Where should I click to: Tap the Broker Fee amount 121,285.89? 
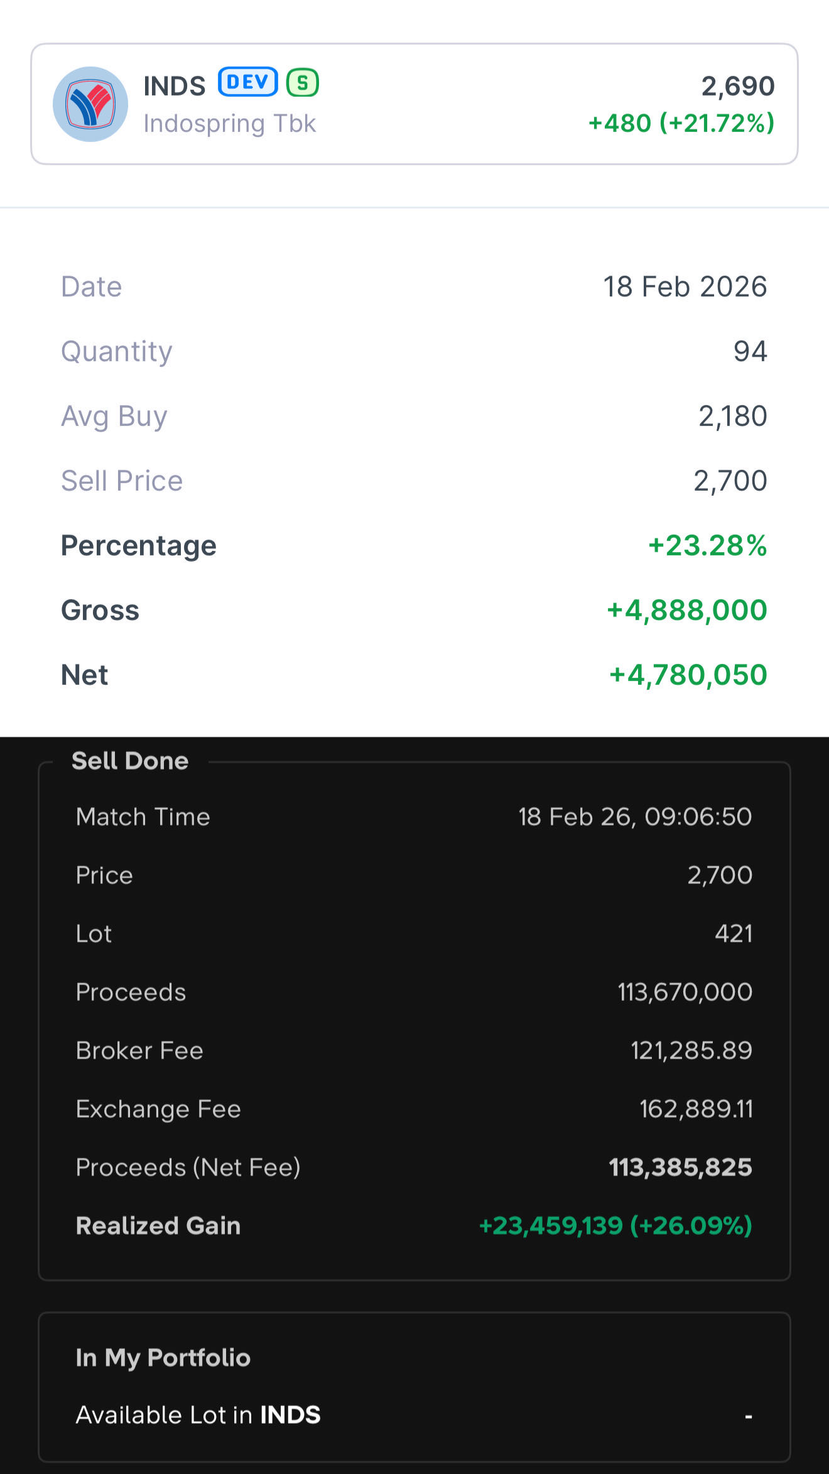(x=691, y=1051)
